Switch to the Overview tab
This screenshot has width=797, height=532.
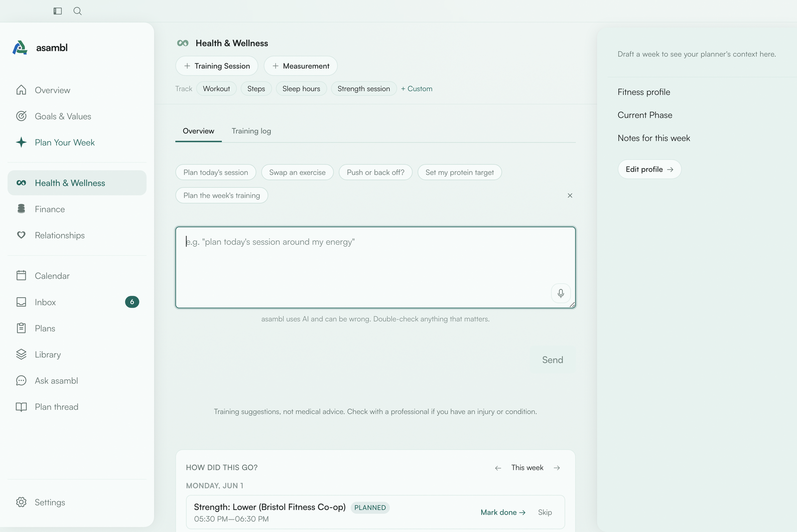point(198,131)
